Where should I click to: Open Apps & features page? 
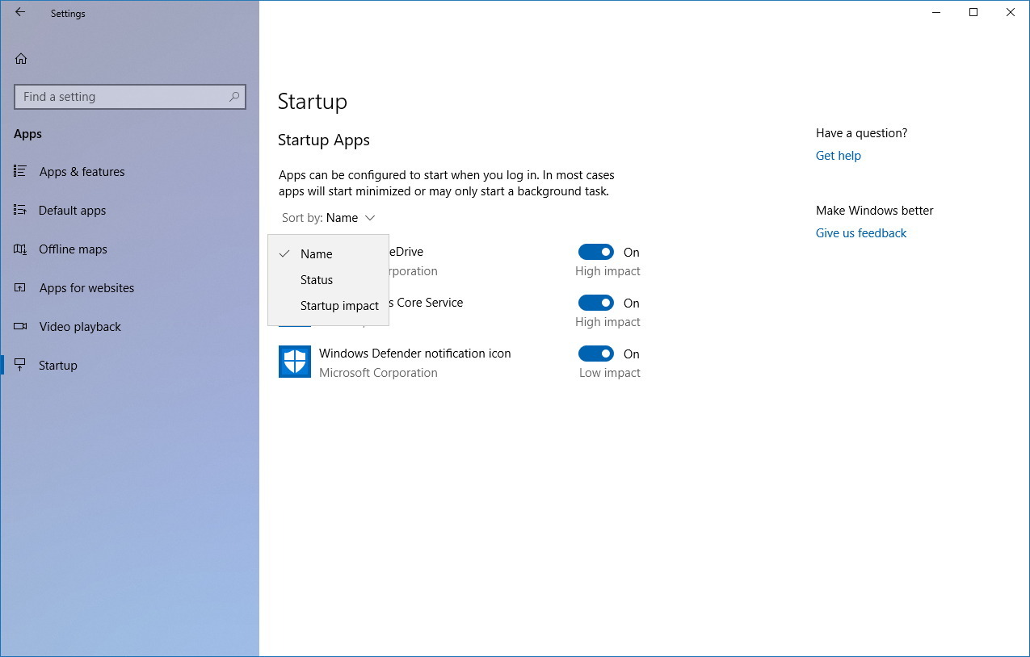(82, 171)
